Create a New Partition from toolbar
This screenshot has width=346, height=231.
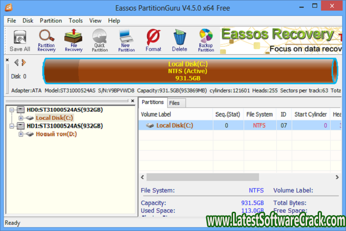coord(126,40)
